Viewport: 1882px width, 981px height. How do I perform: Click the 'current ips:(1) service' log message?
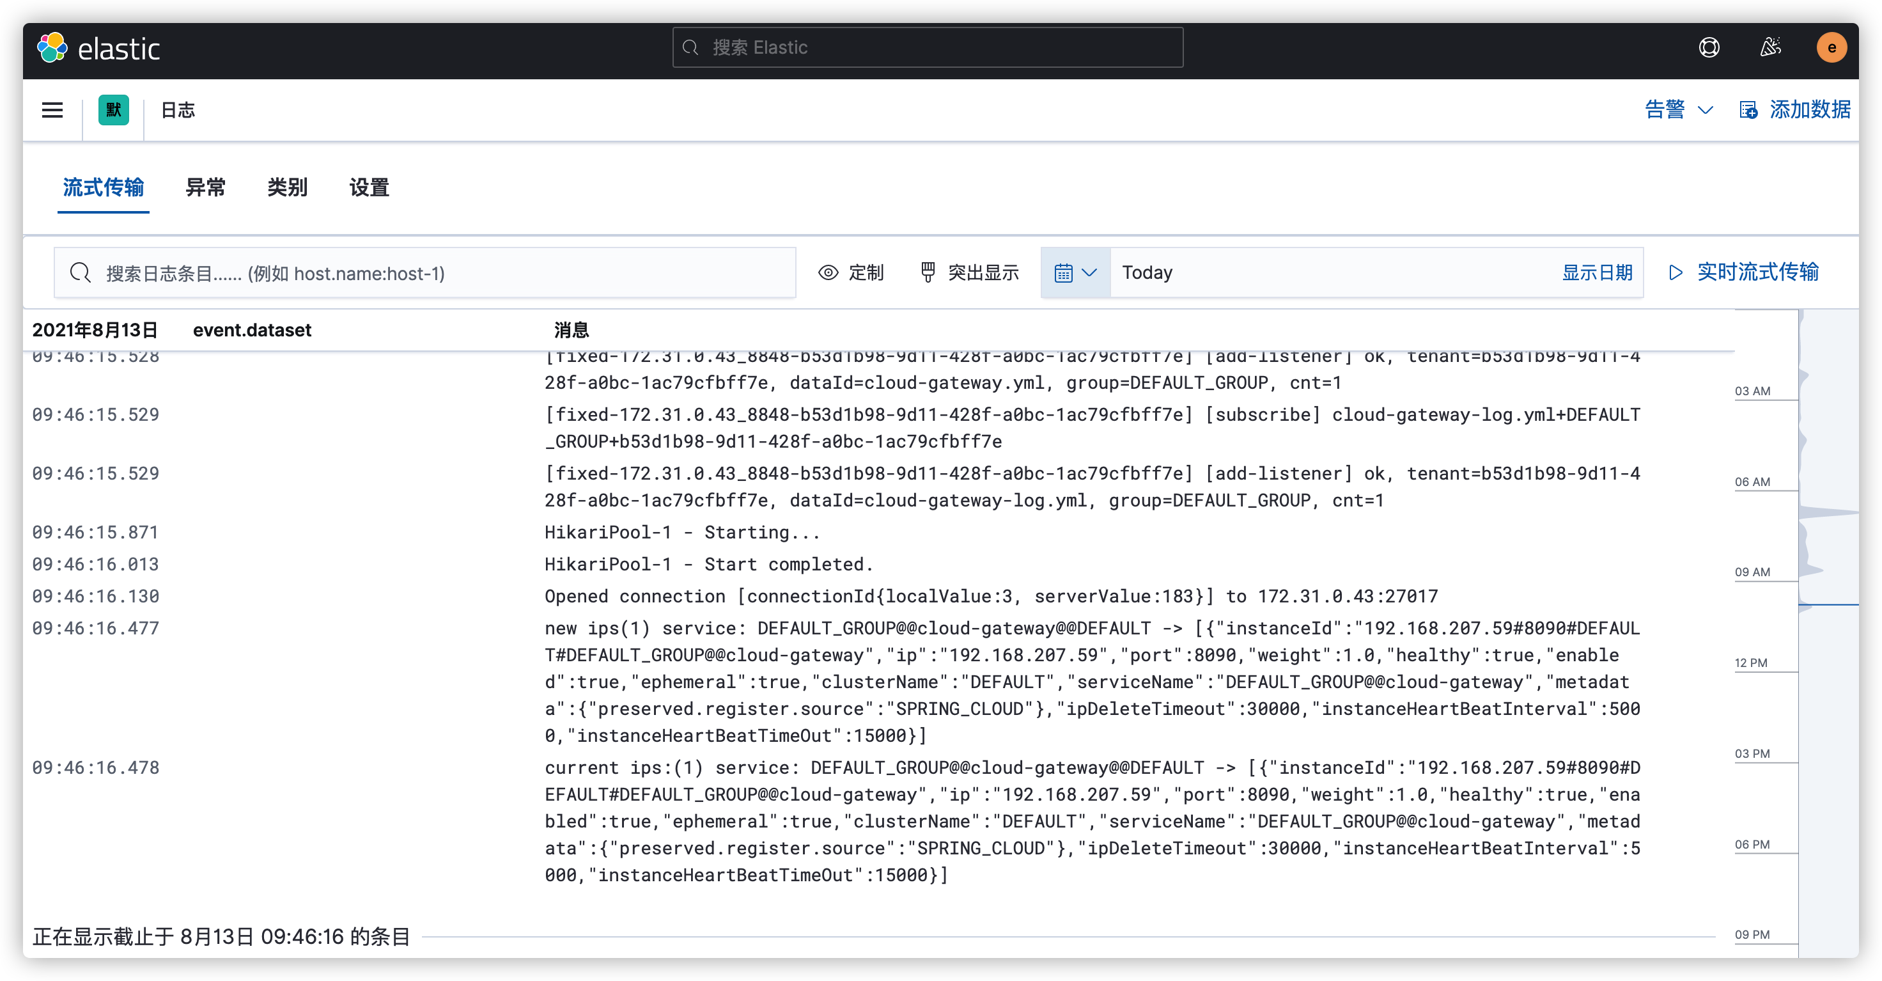pos(1093,822)
